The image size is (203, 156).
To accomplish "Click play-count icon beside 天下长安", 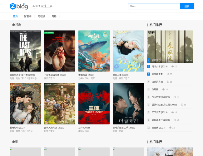I will [x=172, y=112].
